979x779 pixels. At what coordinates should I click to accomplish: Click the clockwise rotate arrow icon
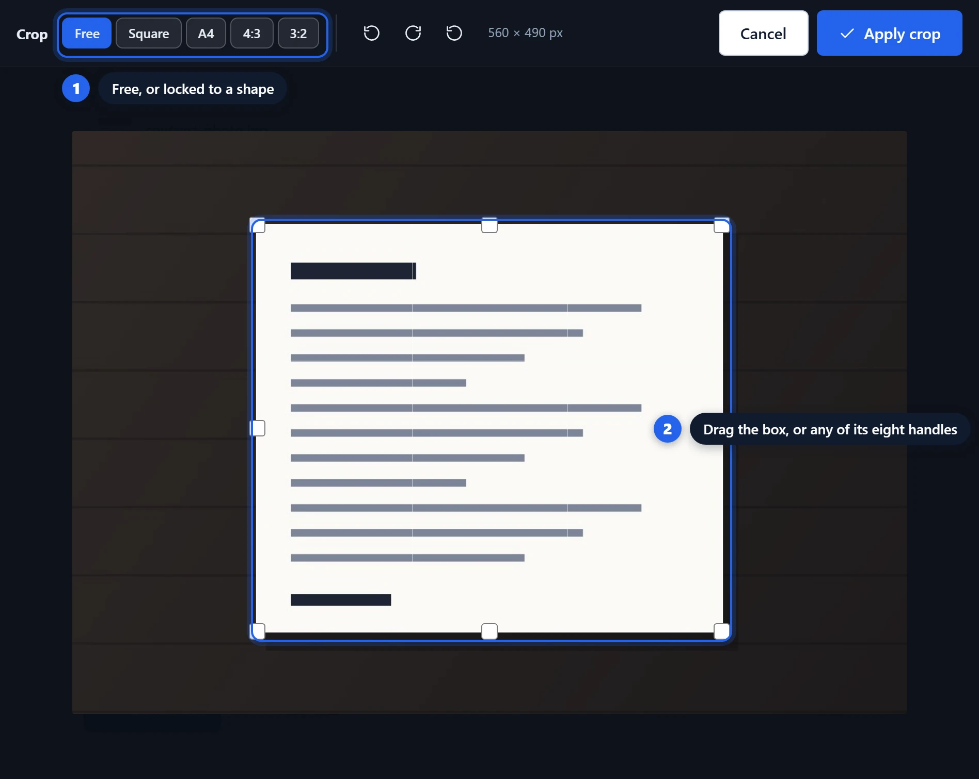tap(413, 33)
